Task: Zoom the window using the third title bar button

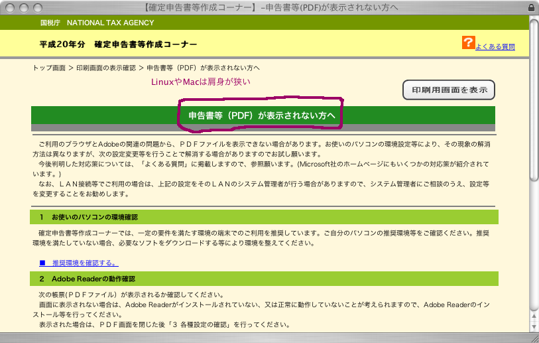Action: 37,7
